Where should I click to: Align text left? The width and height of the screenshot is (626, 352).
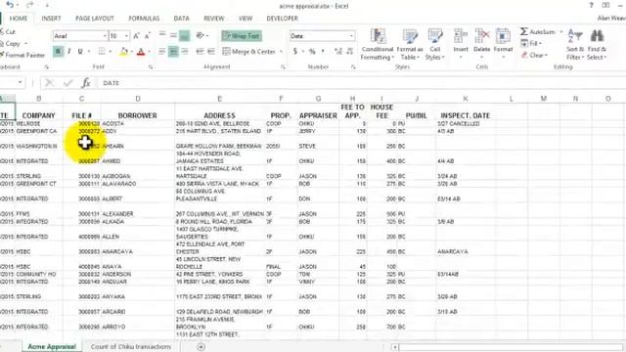coord(162,52)
